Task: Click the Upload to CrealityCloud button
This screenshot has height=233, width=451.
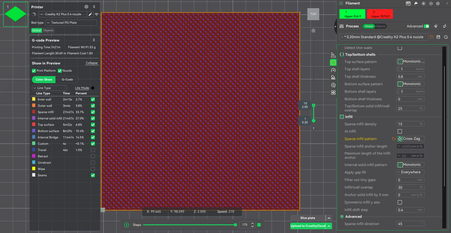Action: coord(308,226)
